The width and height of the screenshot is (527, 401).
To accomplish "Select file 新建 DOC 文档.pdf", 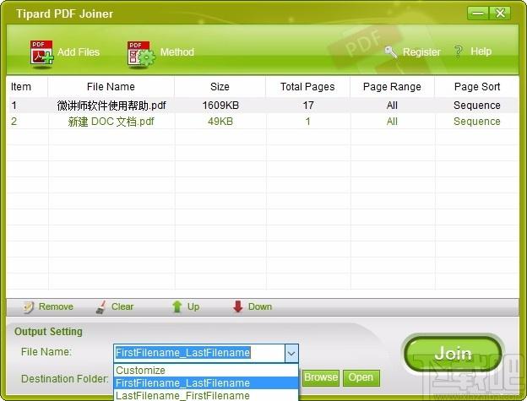I will [111, 122].
